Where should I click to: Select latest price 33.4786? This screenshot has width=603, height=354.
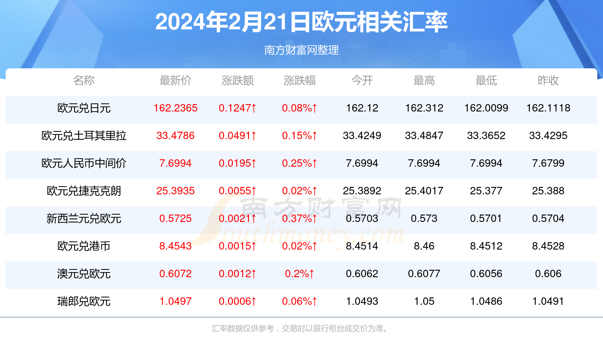(176, 136)
